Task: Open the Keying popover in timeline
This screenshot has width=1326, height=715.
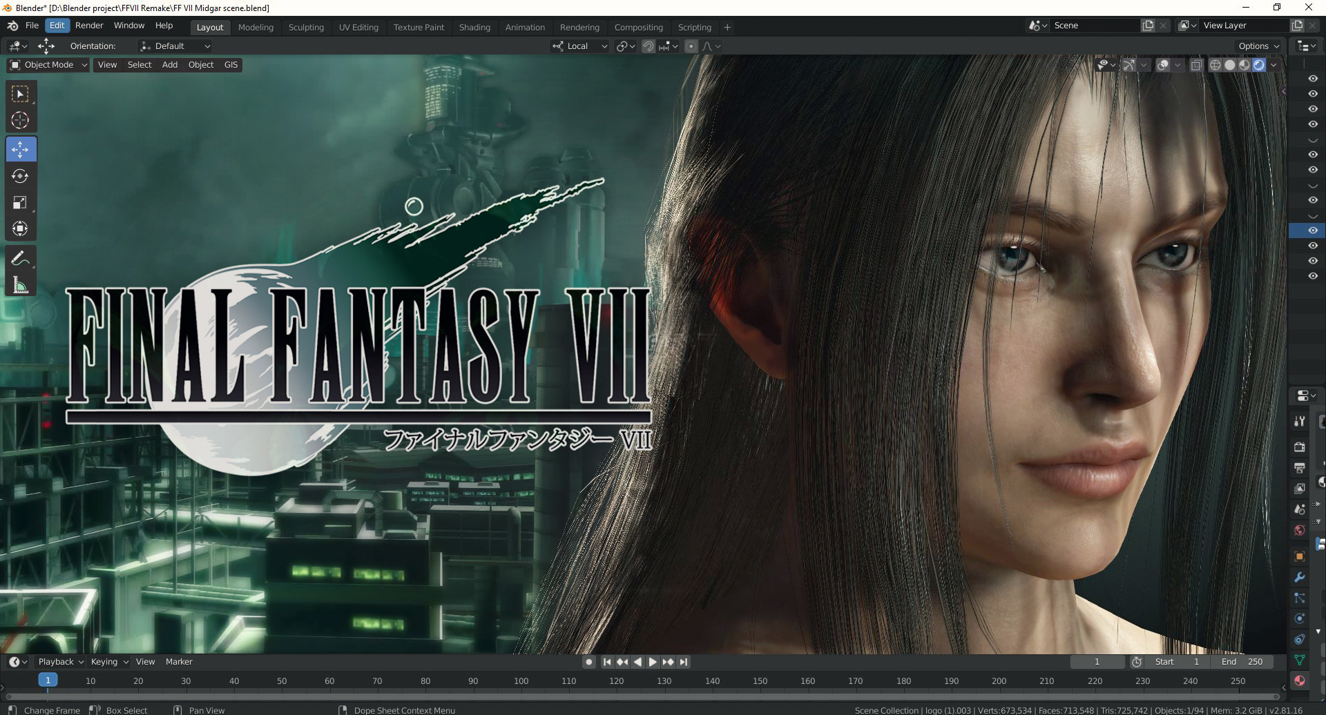Action: pos(110,662)
